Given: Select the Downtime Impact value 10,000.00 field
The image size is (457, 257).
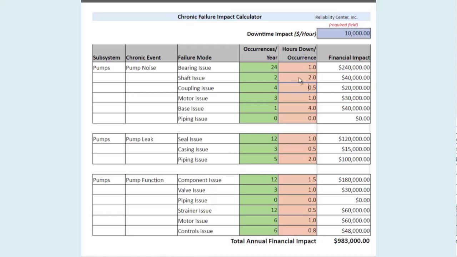Looking at the screenshot, I should 343,33.
